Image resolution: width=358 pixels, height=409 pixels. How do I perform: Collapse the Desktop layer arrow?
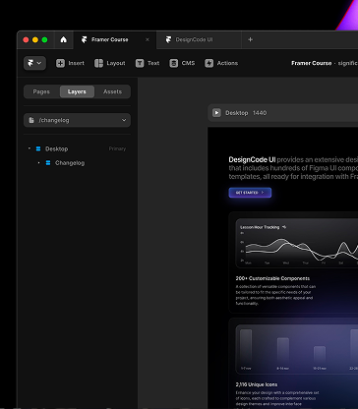tap(30, 148)
